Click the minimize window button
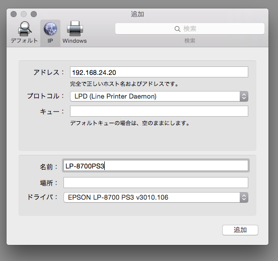 point(24,14)
